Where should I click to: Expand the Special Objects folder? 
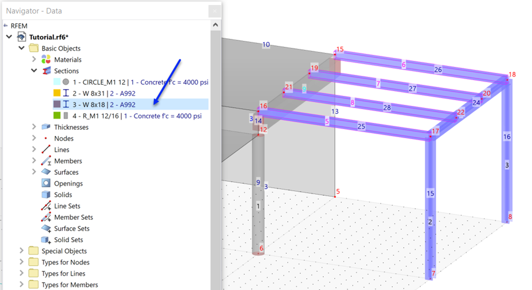pyautogui.click(x=22, y=251)
